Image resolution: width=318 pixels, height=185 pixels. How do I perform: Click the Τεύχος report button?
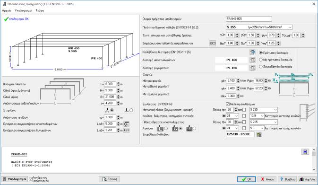tap(110, 179)
